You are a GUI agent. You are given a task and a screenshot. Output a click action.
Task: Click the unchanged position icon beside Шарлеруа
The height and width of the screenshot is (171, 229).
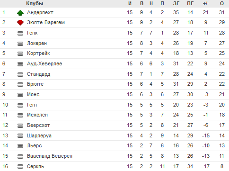click(x=20, y=135)
